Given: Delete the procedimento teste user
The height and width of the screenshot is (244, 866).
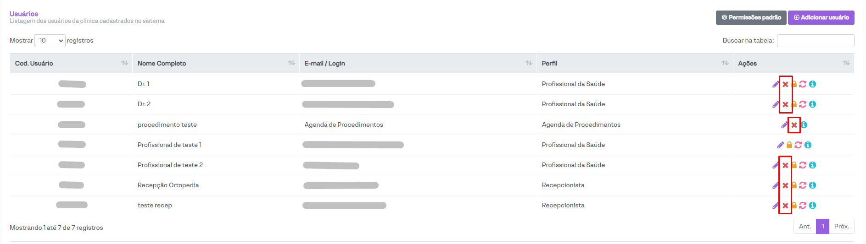Looking at the screenshot, I should click(x=794, y=125).
